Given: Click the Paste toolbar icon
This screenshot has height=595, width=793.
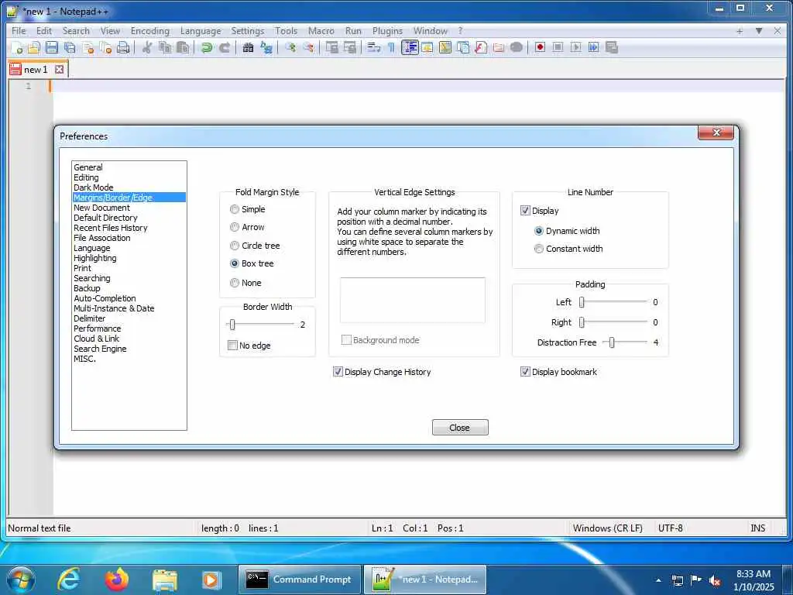Looking at the screenshot, I should pyautogui.click(x=183, y=47).
